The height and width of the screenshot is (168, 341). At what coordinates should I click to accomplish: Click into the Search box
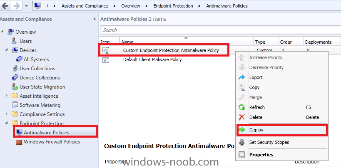[220, 30]
